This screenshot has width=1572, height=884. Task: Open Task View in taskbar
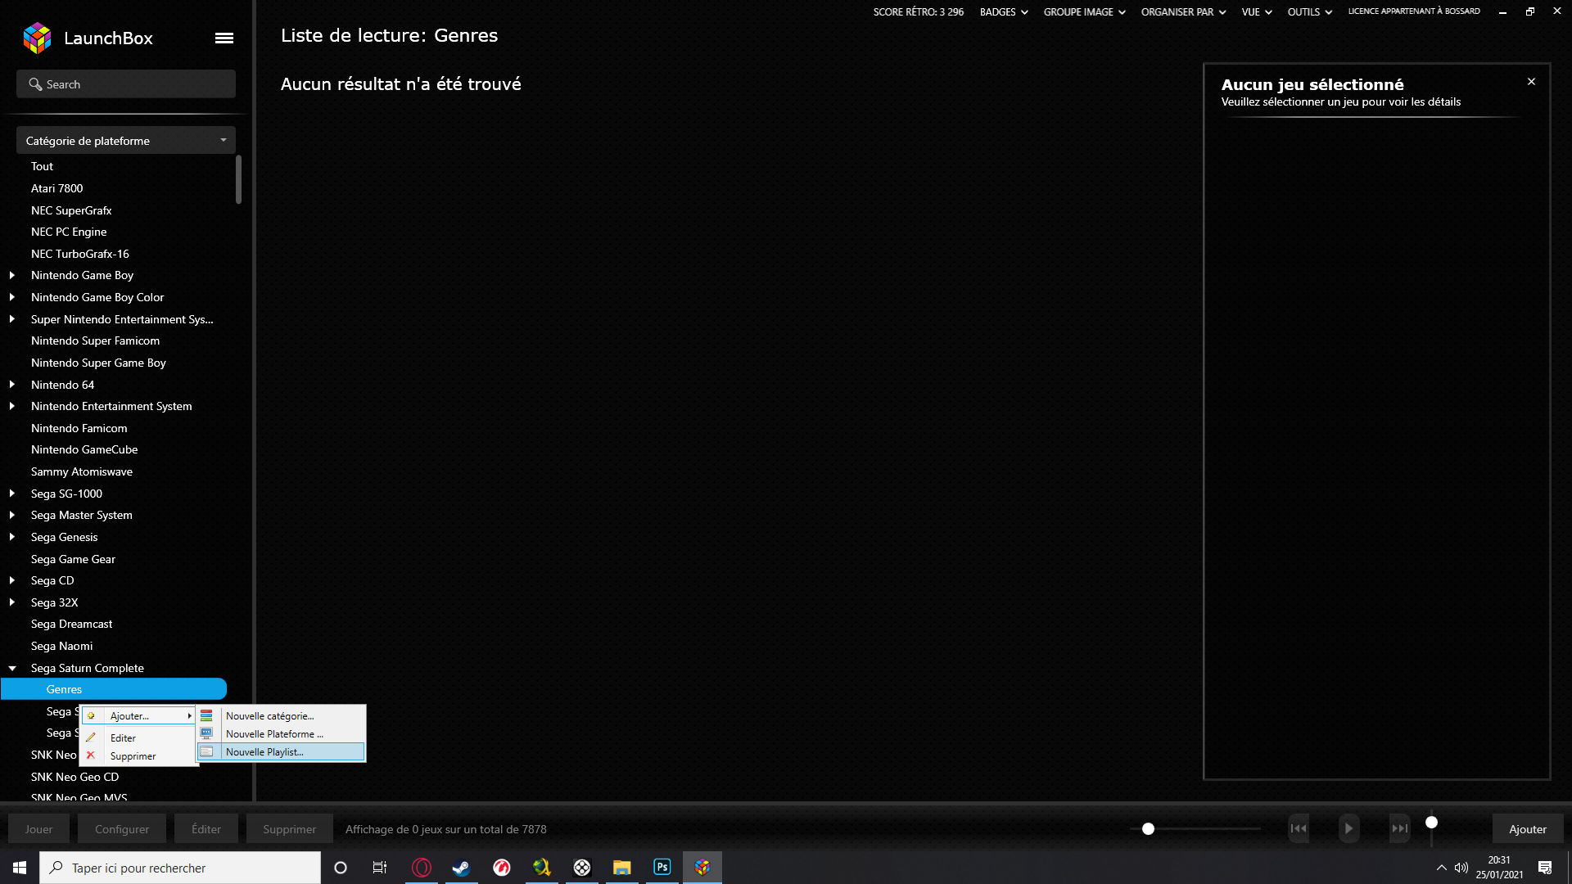380,868
